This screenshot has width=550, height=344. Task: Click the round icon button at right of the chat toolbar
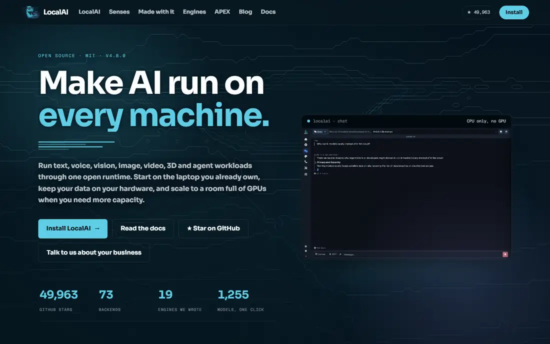[x=501, y=132]
